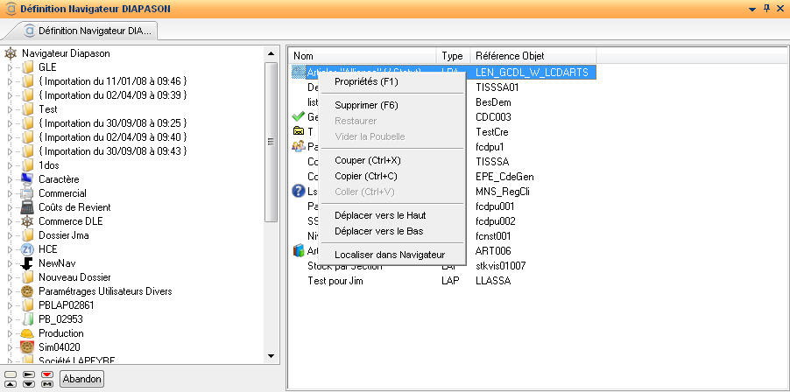Click the Navigateur Diapason root helm icon
Screen dimensions: 790x392
point(11,53)
